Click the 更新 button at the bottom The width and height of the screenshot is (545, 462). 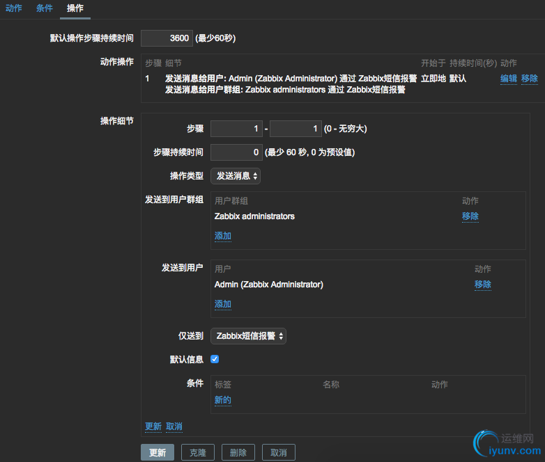[158, 453]
